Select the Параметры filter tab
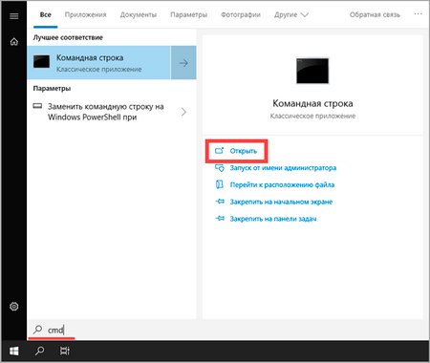430x363 pixels. pyautogui.click(x=188, y=14)
